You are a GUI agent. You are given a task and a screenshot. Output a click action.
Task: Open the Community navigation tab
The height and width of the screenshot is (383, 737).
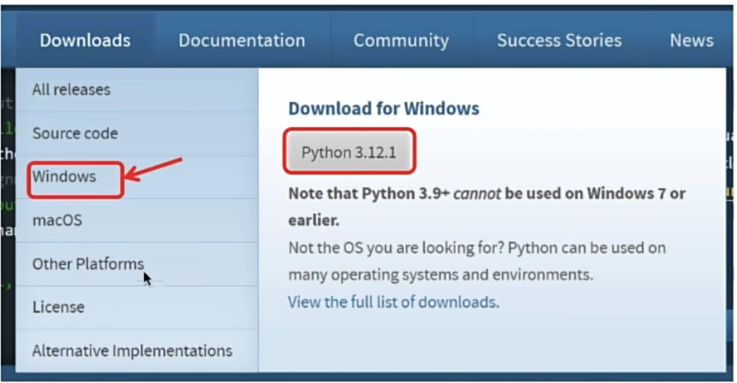click(x=401, y=40)
